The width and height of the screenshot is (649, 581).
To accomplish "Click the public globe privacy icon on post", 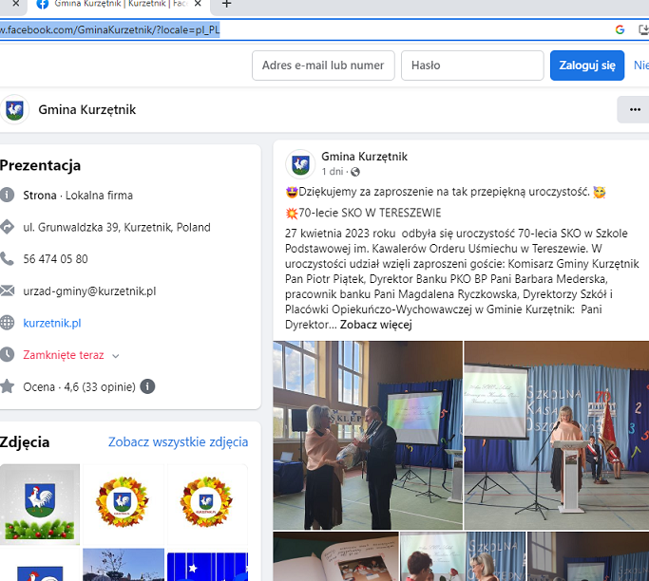I will (355, 172).
